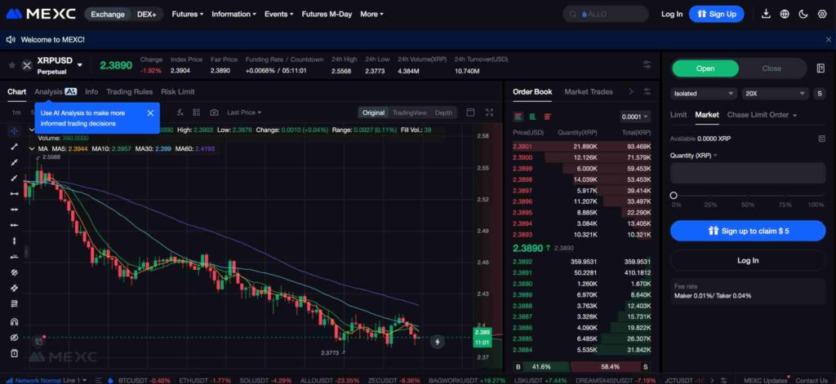Open order book settings sliders icon
The height and width of the screenshot is (384, 836).
point(647,91)
